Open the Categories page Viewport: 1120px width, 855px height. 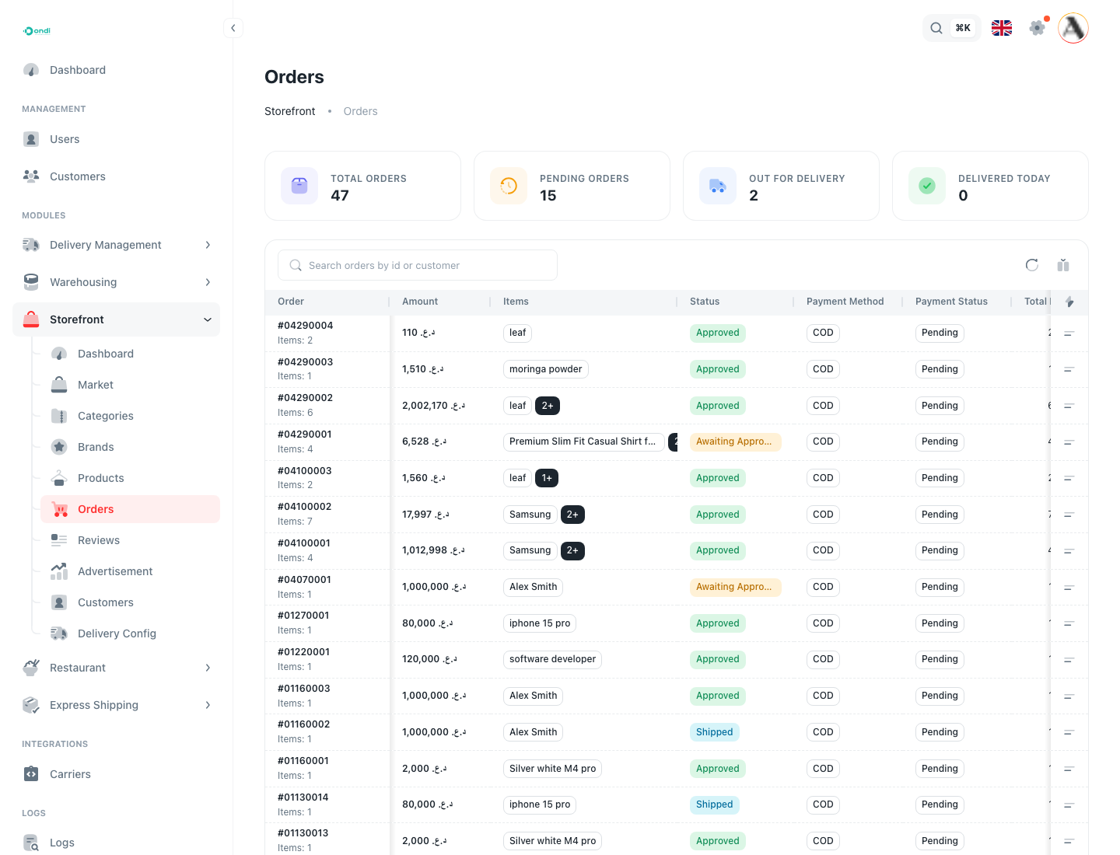130,416
